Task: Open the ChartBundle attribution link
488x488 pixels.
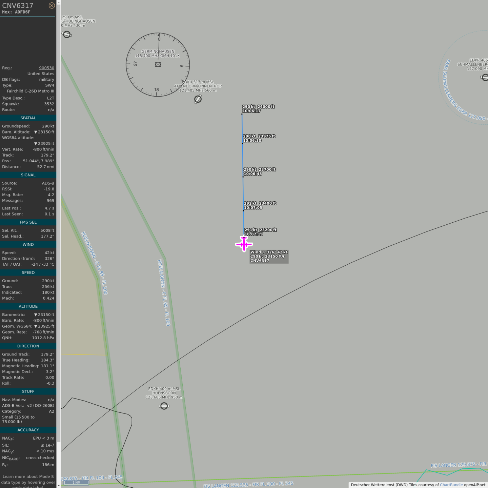Action: [451, 485]
